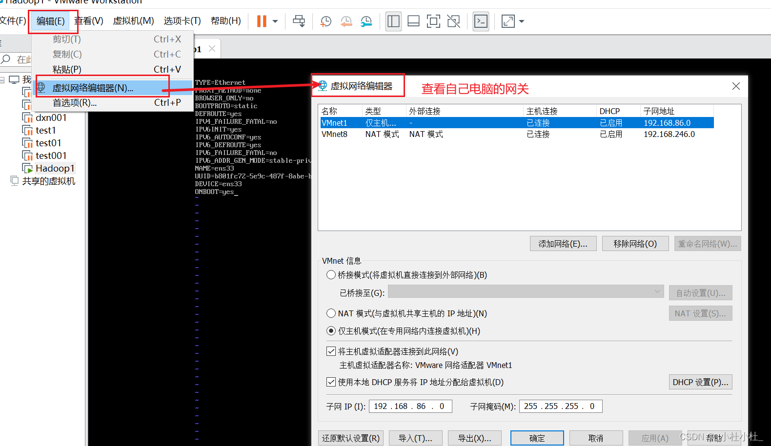This screenshot has height=446, width=771.
Task: Click the unity mode toolbar icon
Action: [453, 21]
